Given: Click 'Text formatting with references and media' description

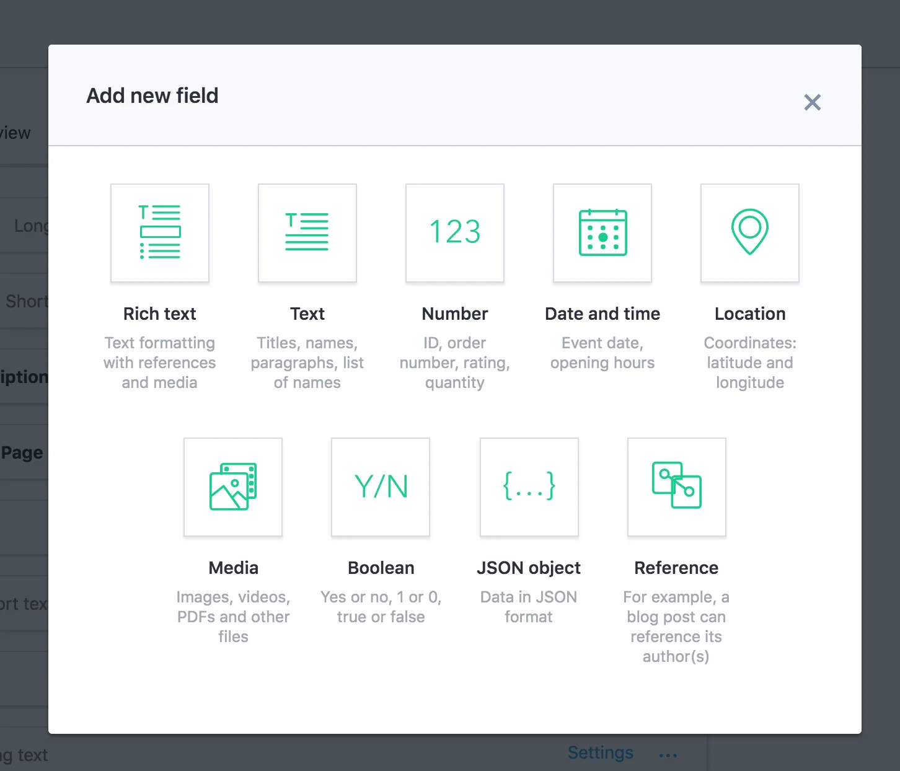Looking at the screenshot, I should point(160,363).
